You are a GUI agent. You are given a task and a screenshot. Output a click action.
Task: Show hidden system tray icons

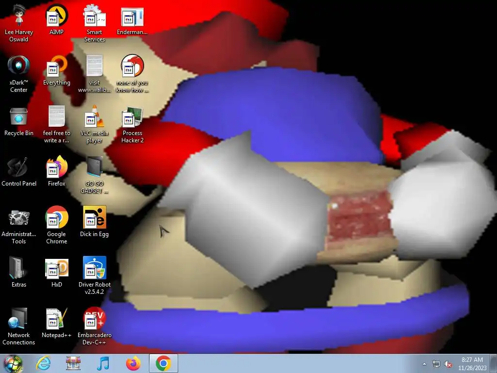424,364
